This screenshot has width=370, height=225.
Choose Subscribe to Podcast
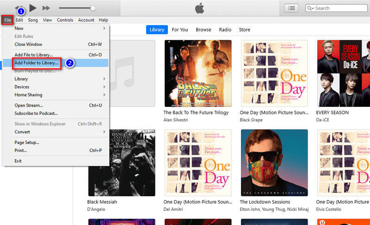point(55,113)
